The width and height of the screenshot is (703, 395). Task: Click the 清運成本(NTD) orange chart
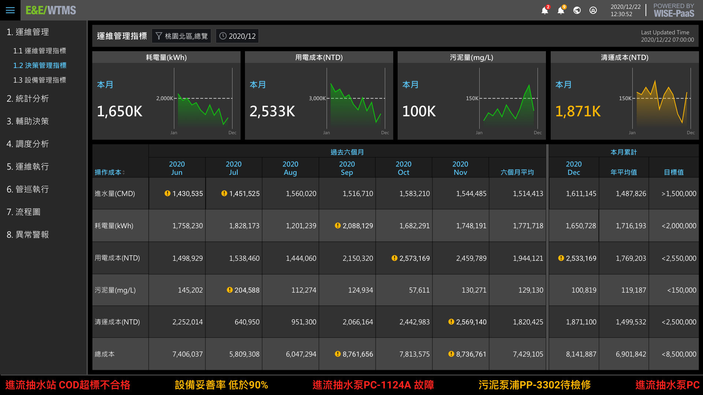[662, 99]
